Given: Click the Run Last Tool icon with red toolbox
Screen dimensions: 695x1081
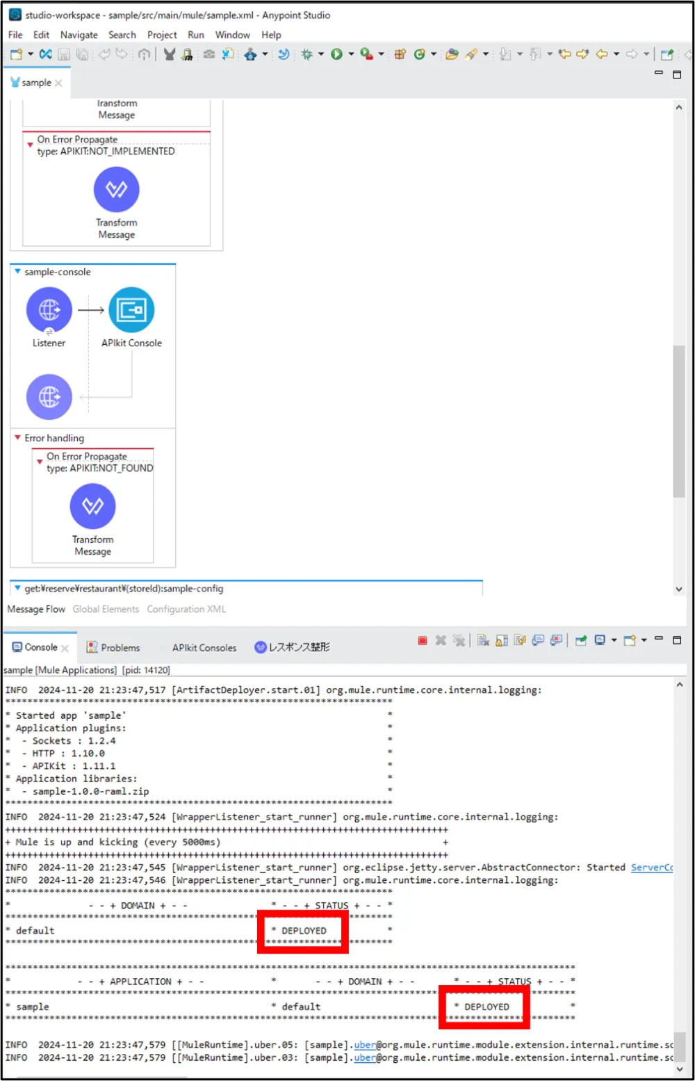Looking at the screenshot, I should coord(366,54).
